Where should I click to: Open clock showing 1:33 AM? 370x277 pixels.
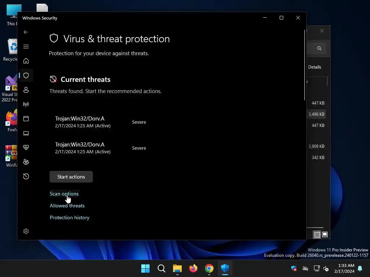[x=344, y=268]
